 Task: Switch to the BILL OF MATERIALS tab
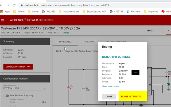(116, 41)
